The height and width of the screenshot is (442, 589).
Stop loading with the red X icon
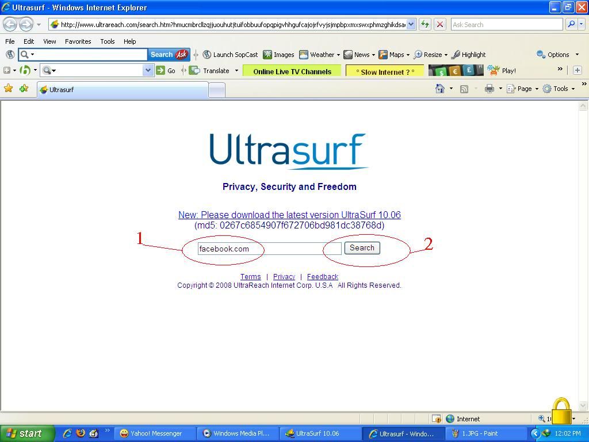coord(440,25)
